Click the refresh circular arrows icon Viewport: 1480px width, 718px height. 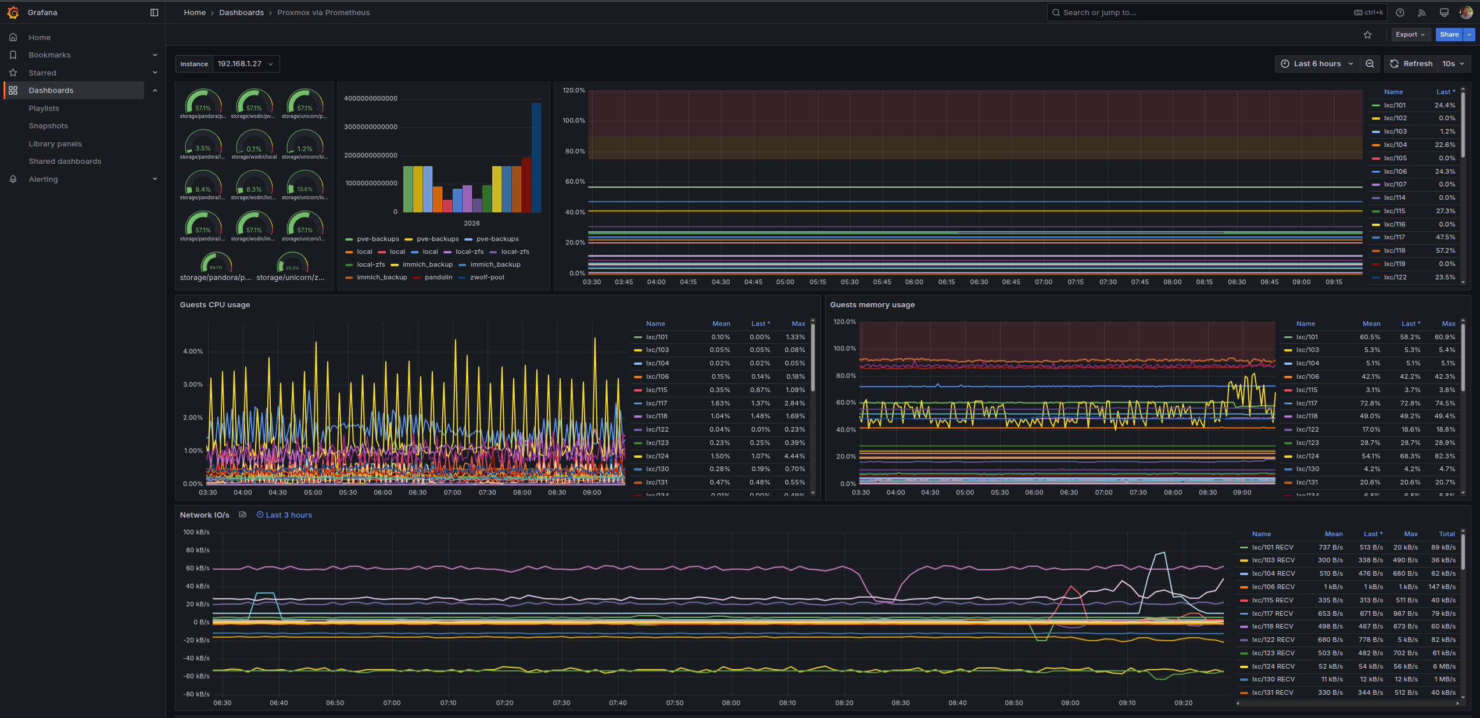[1394, 64]
